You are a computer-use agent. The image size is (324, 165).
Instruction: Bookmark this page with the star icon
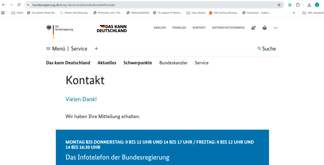pos(279,5)
